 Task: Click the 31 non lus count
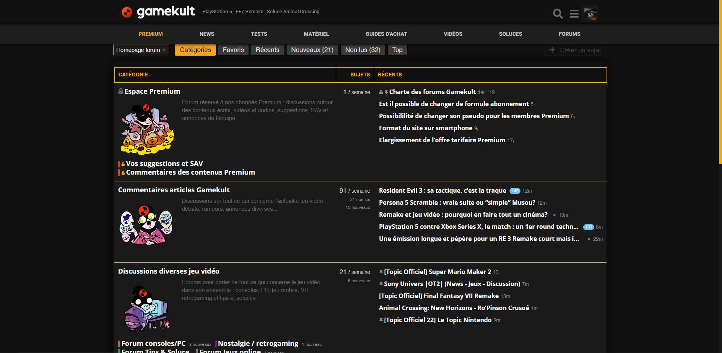360,199
